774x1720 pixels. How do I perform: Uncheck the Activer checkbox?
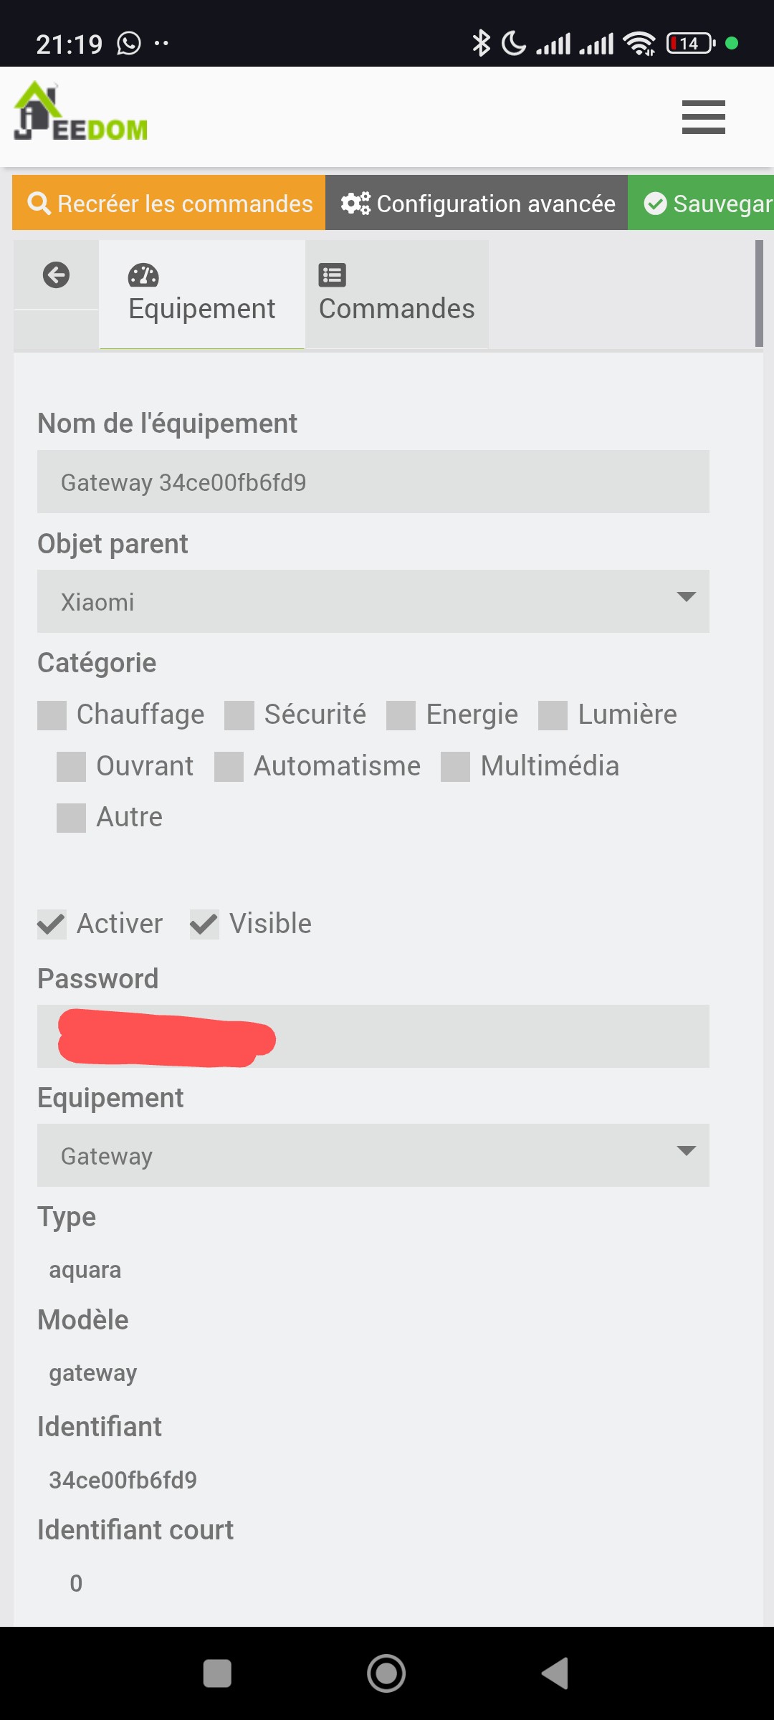click(52, 924)
